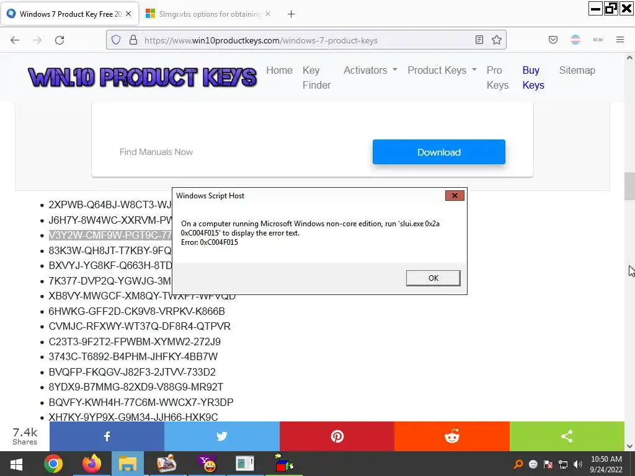Open the Firefox account avatar icon
This screenshot has width=635, height=476.
click(x=575, y=40)
